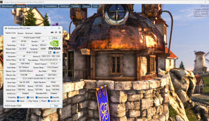This screenshot has width=209, height=121.
Task: Open the NVIDIA Quadro P2200 GPU dropdown
Action: coord(21,106)
